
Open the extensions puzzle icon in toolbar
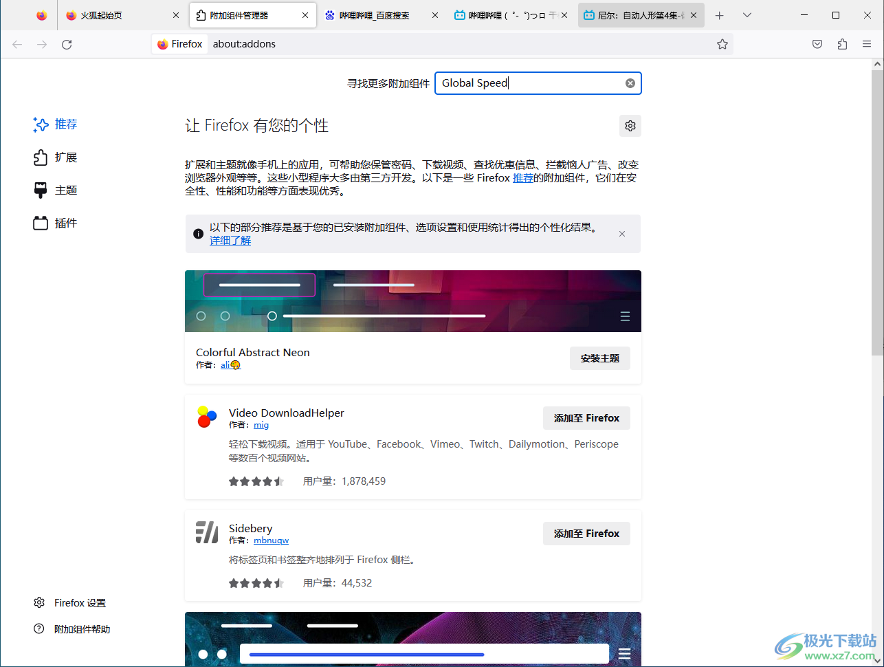(842, 44)
